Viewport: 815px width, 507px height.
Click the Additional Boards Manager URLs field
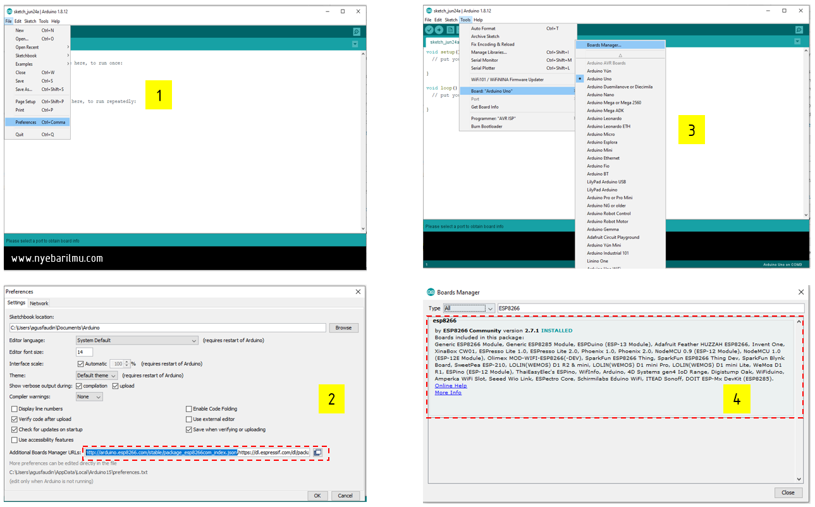(x=198, y=452)
